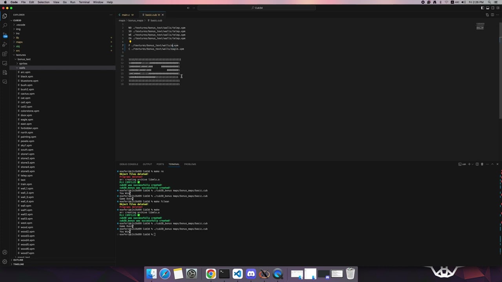
Task: Open the Extensions view
Action: pyautogui.click(x=5, y=54)
